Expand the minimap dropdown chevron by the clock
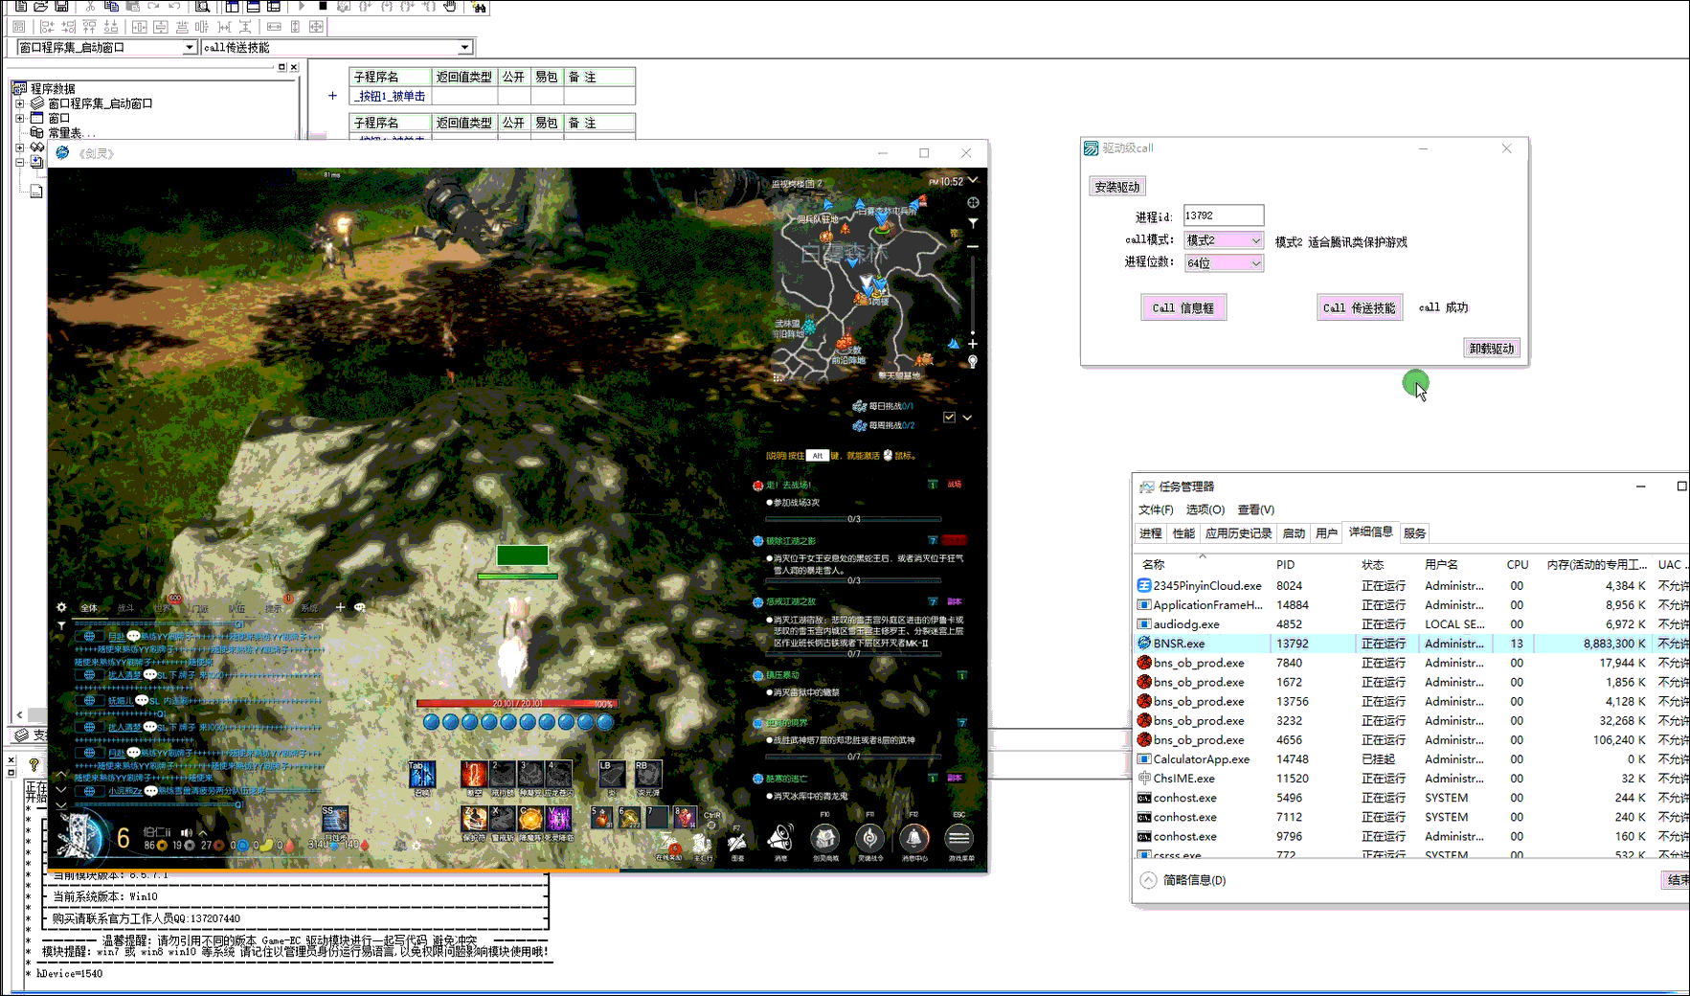The height and width of the screenshot is (996, 1690). point(973,180)
